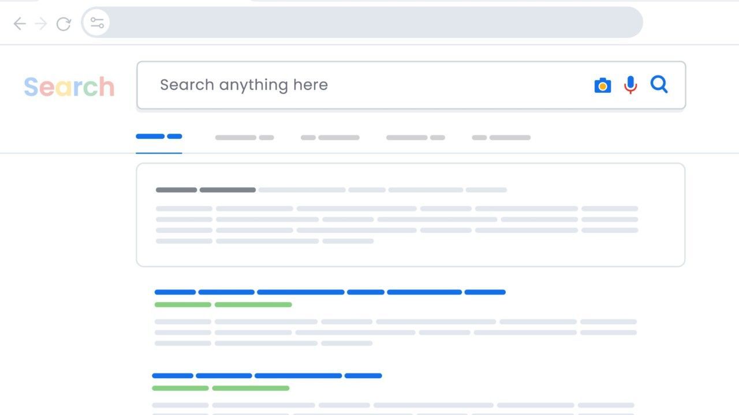739x415 pixels.
Task: Reload the page with the refresh icon
Action: point(64,24)
